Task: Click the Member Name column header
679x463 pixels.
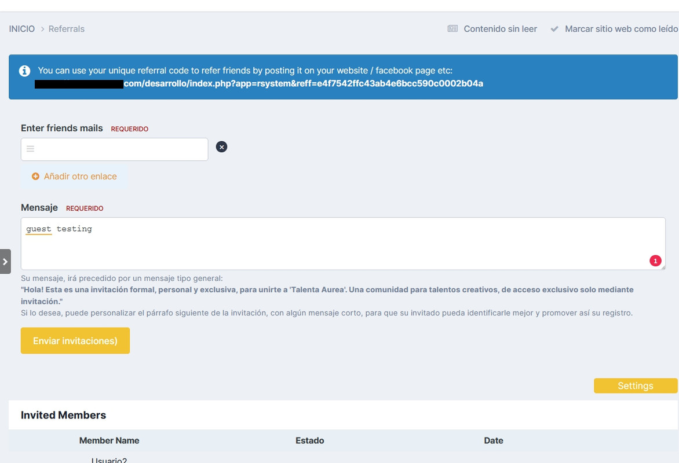Action: tap(109, 440)
